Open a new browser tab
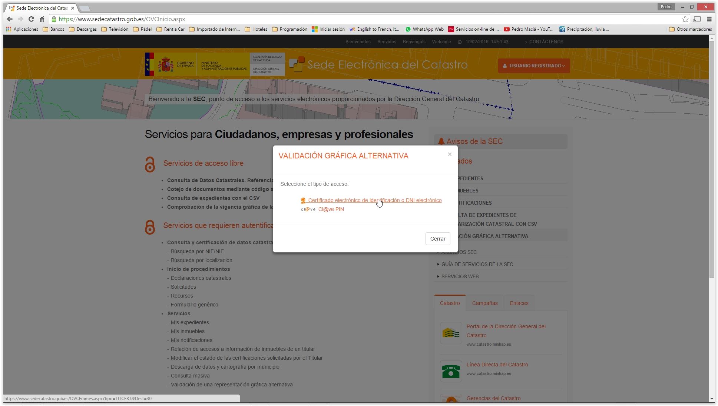 (x=85, y=8)
